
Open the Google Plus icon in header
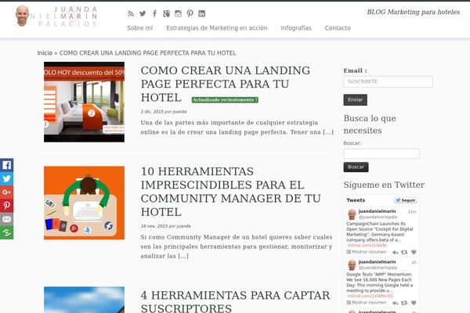tap(166, 13)
